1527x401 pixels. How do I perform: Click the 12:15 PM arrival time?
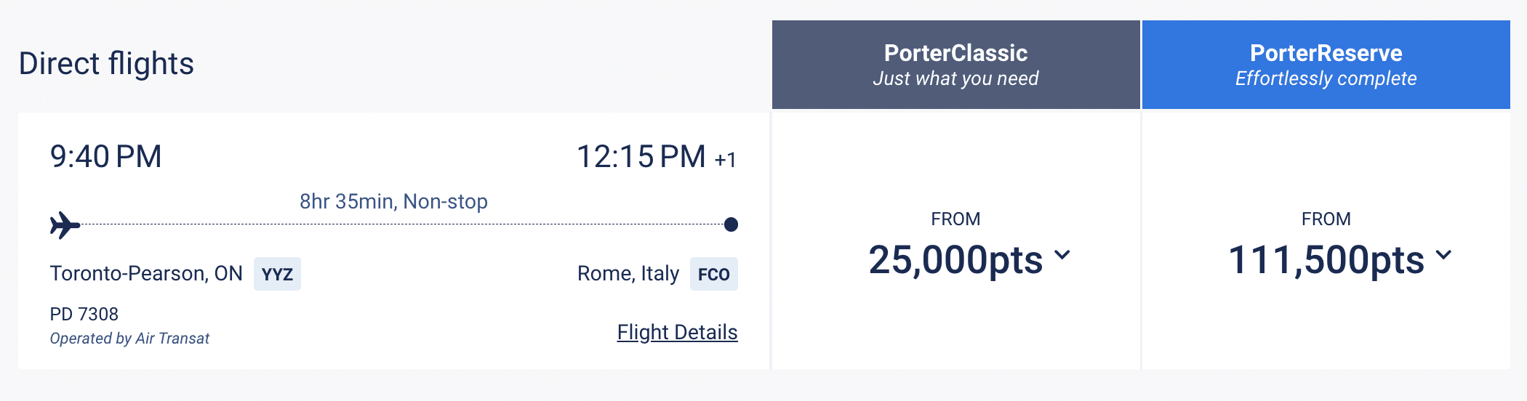[641, 156]
